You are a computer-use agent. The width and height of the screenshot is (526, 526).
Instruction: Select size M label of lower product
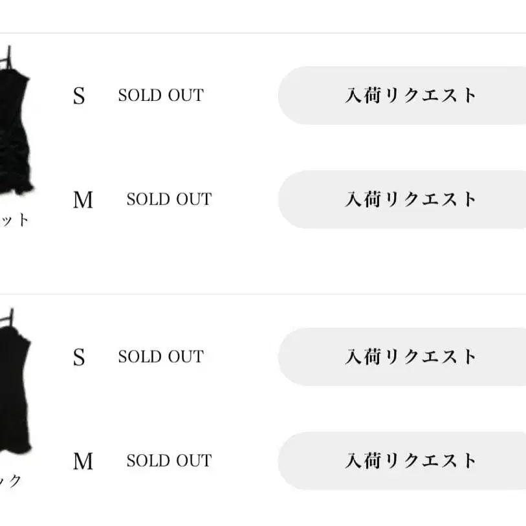coord(83,461)
